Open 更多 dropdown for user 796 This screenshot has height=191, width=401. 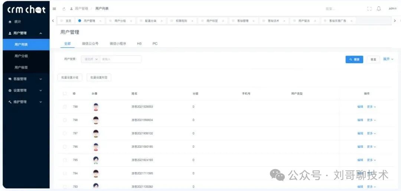tap(371, 147)
